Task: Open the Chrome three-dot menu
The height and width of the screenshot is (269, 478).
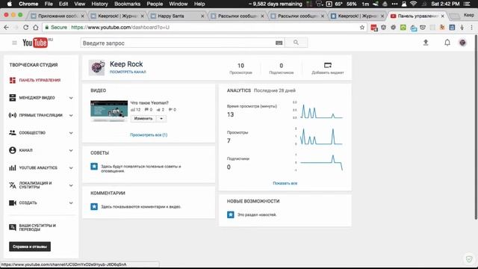Action: pos(471,28)
